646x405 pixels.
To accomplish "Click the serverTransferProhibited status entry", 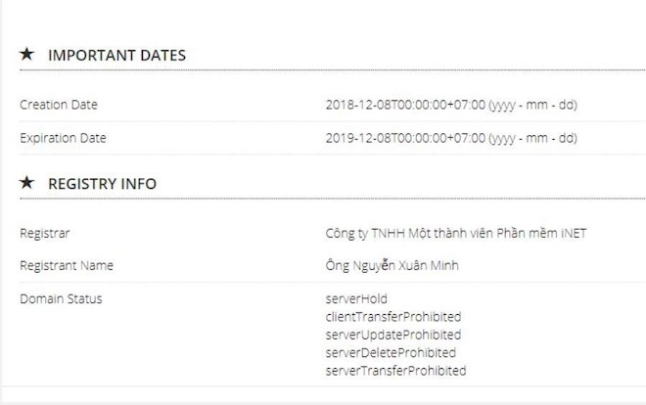I will pyautogui.click(x=395, y=371).
